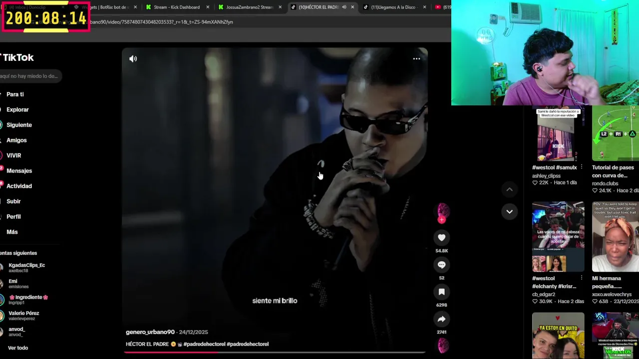Close the BotRix widgets tab

click(135, 7)
